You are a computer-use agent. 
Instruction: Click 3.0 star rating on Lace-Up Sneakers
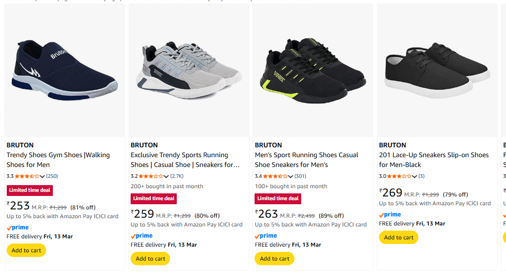pos(399,176)
